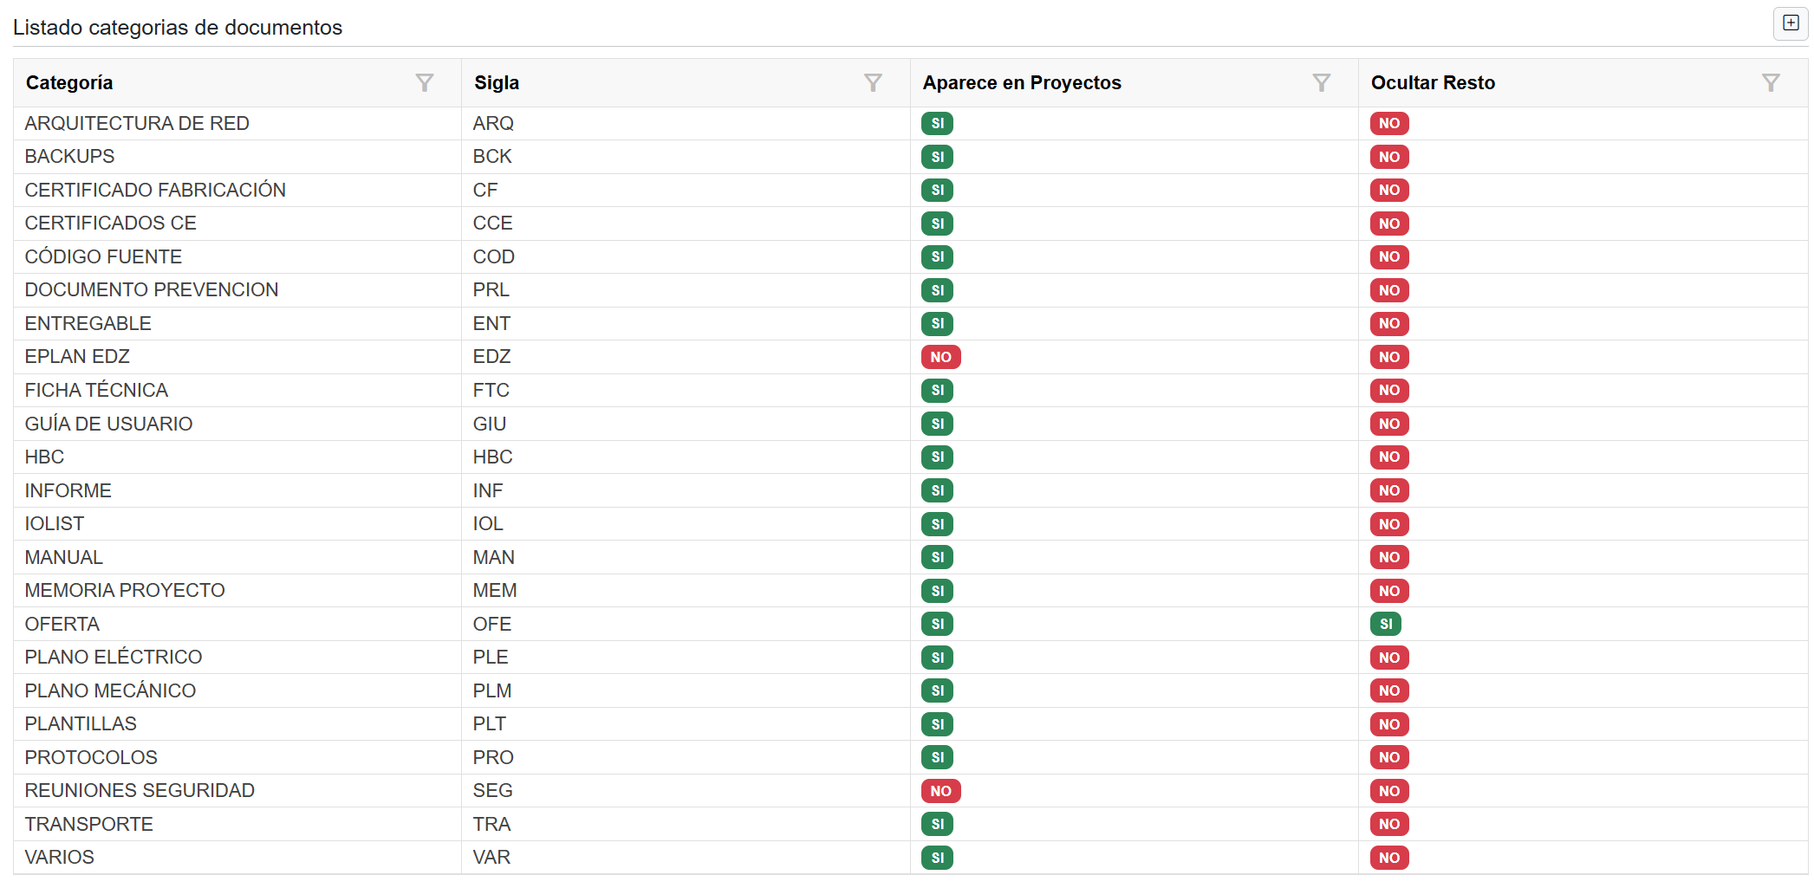Screen dimensions: 1814x888
Task: Click SI badge in TRANSPORTE row
Action: pyautogui.click(x=937, y=824)
